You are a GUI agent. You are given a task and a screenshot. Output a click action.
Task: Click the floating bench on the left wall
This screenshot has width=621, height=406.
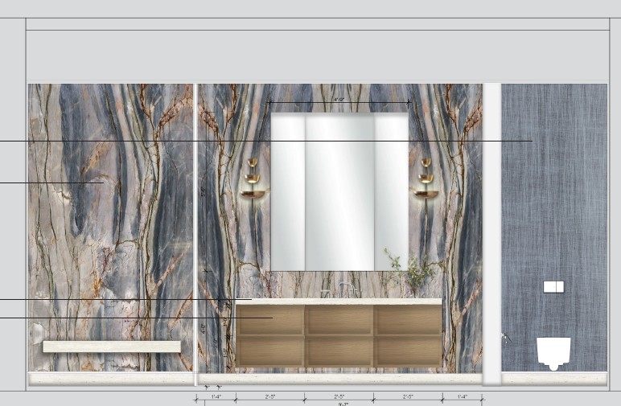[x=112, y=347]
